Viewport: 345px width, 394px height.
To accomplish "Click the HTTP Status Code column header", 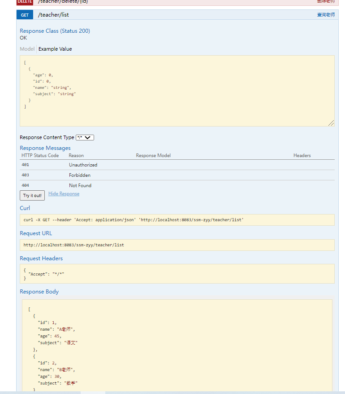I will click(x=40, y=156).
